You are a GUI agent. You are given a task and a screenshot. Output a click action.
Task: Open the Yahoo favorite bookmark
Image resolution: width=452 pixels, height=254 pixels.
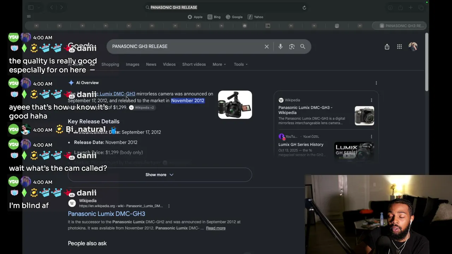256,17
